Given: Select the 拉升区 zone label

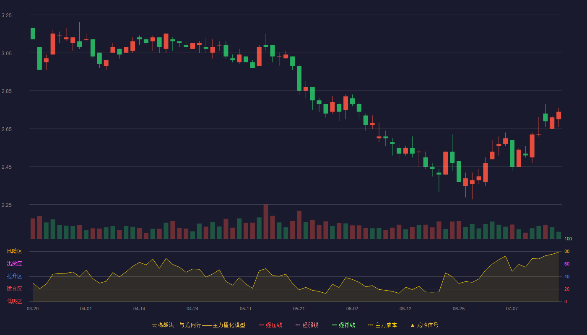Looking at the screenshot, I should [x=14, y=276].
